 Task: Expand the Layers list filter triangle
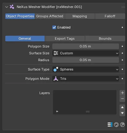(57, 112)
